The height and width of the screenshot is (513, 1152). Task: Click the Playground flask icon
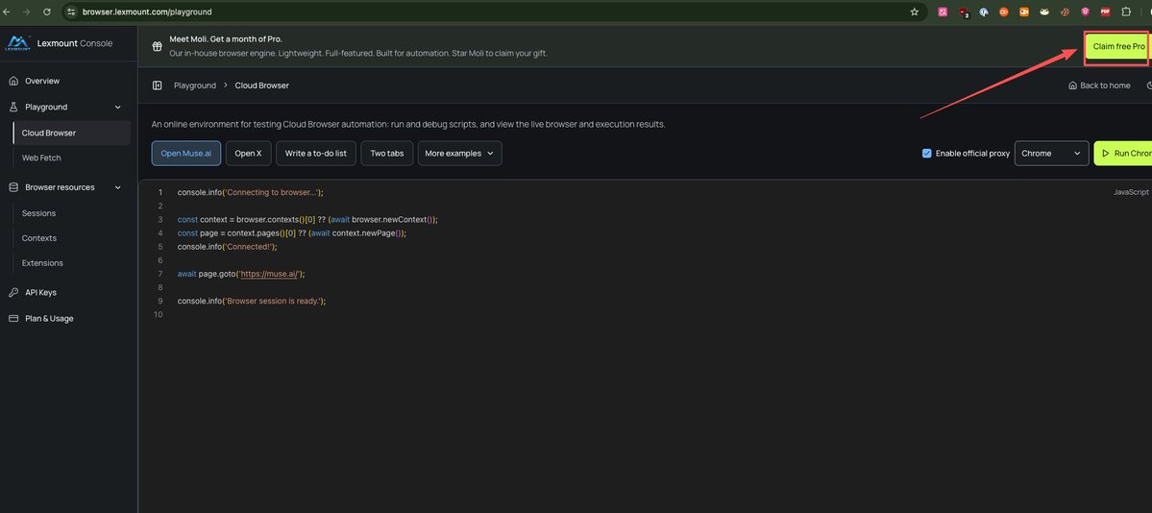click(x=13, y=108)
